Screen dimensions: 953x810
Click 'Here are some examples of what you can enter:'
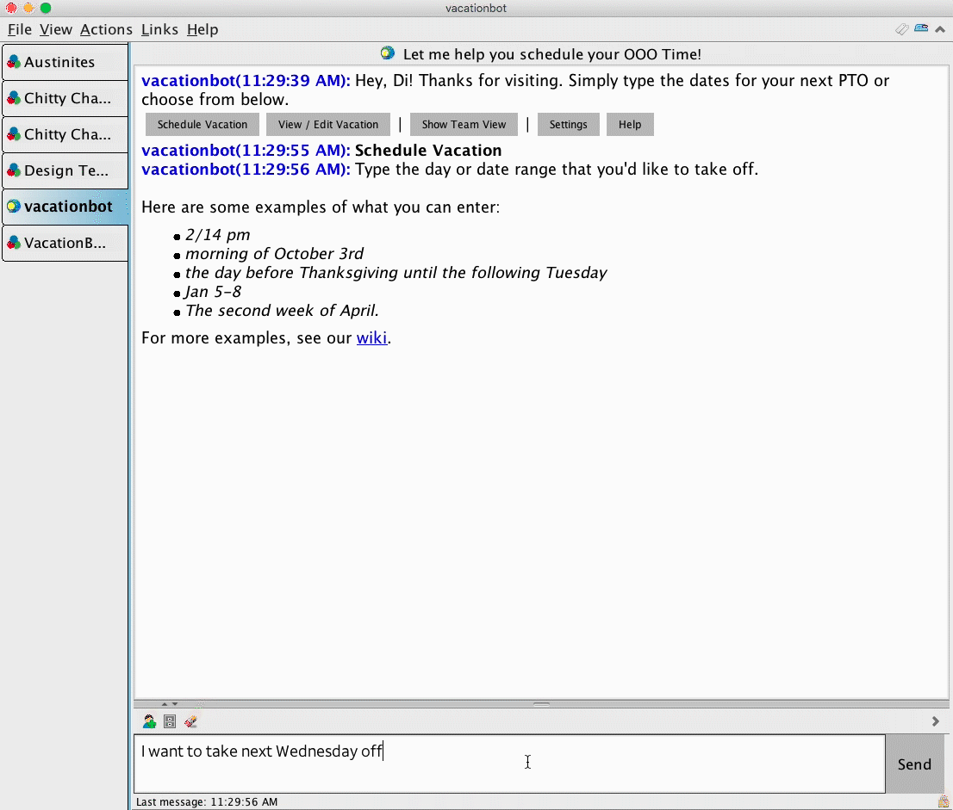point(321,207)
